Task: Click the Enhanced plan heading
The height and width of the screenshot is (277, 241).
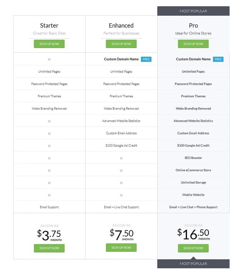Action: [121, 25]
